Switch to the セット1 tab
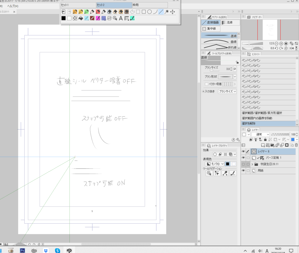Image resolution: width=299 pixels, height=253 pixels. [x=78, y=5]
